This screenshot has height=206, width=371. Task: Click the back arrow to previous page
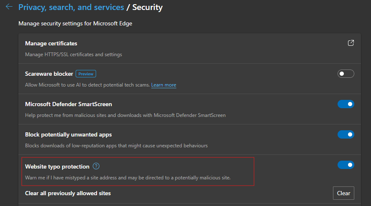(9, 7)
